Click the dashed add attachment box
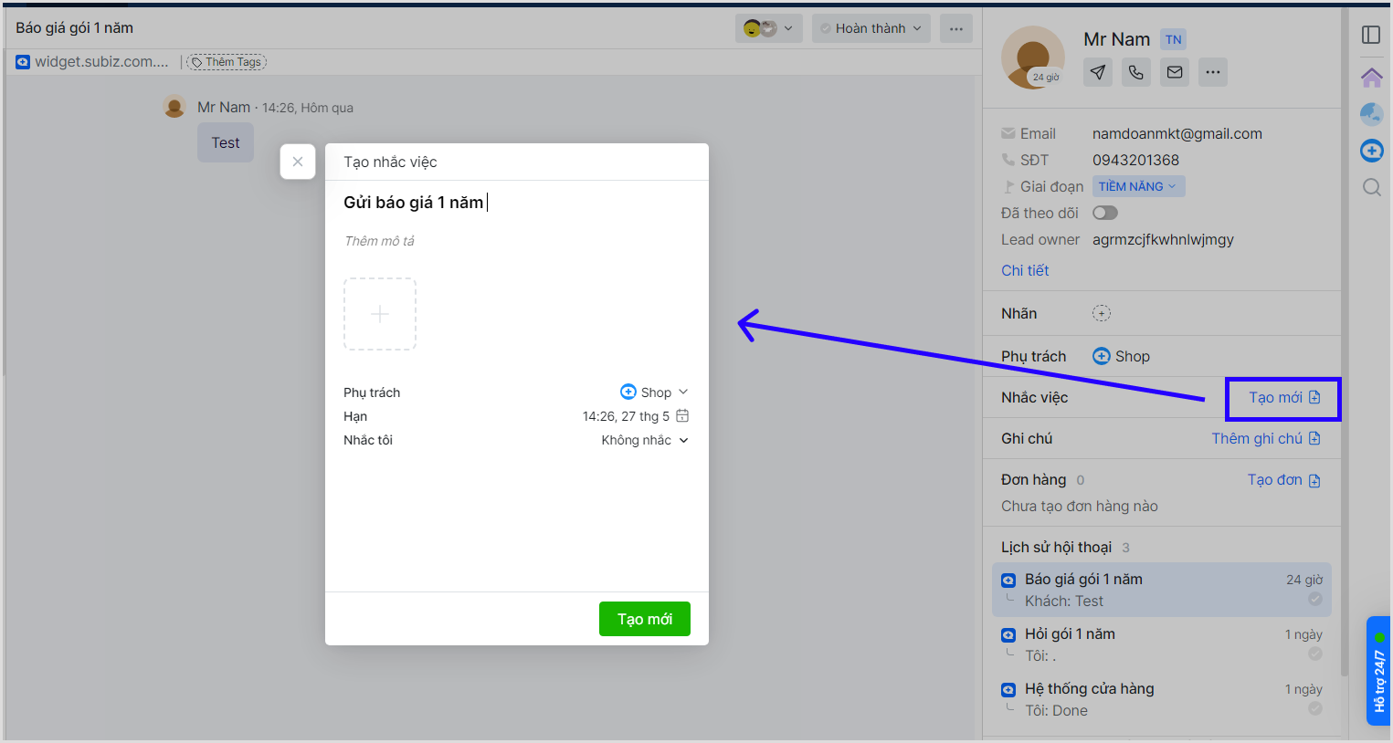The height and width of the screenshot is (743, 1393). tap(380, 314)
